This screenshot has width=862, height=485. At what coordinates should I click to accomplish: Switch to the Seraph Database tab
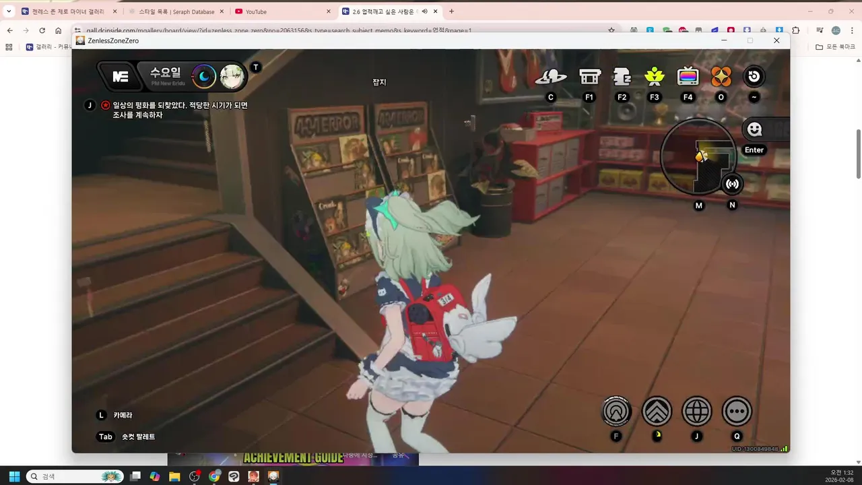coord(175,11)
